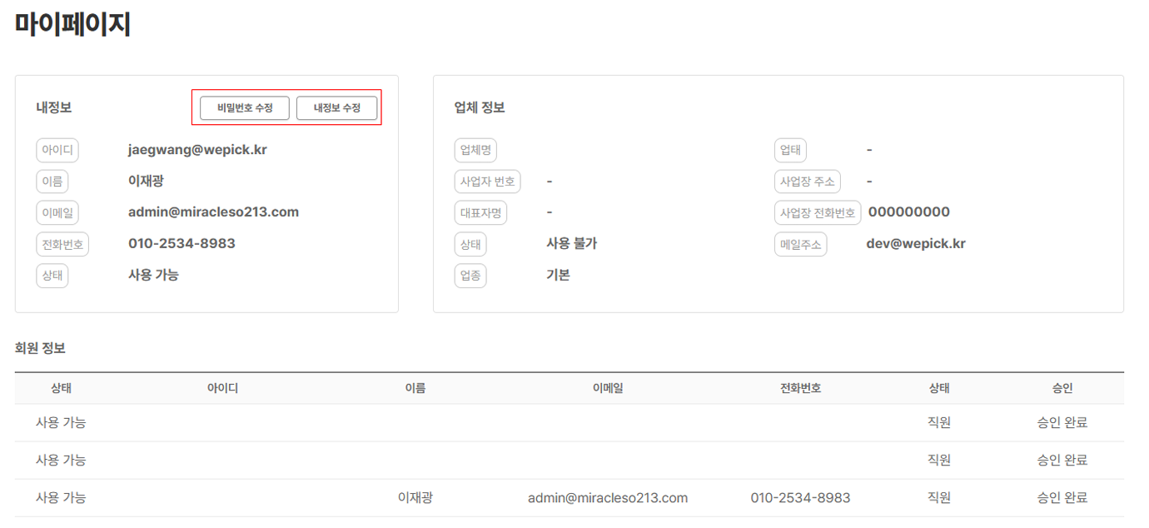Click the 사업장 전화번호 label chip

(818, 212)
